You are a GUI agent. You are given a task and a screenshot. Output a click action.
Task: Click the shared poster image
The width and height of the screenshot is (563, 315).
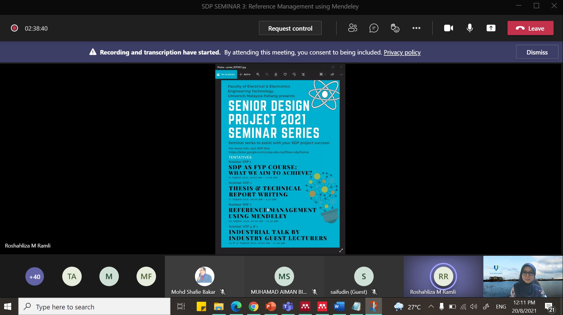click(280, 164)
